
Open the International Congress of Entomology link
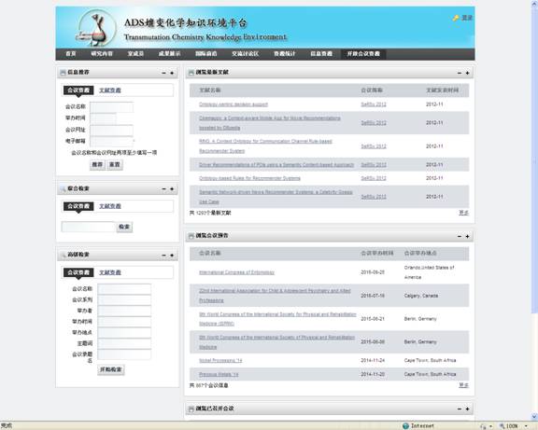coord(236,272)
